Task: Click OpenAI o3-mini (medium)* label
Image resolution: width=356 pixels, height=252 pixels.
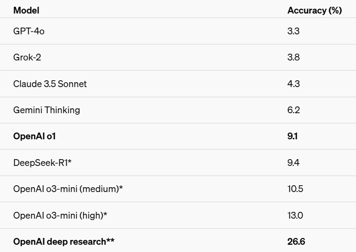Action: tap(68, 189)
